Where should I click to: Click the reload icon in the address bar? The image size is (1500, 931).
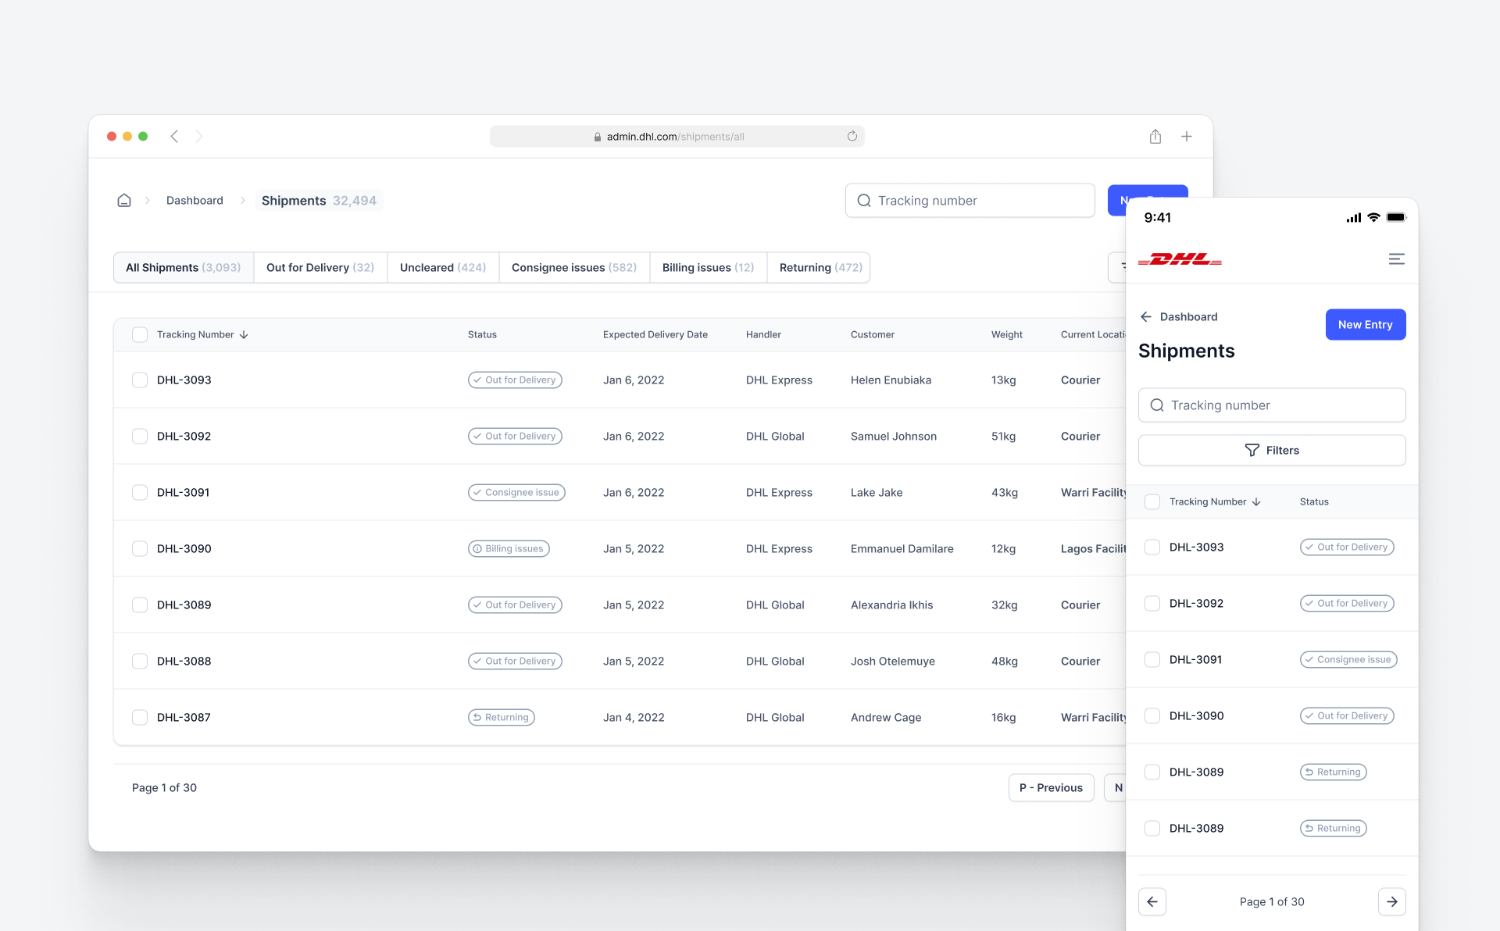852,136
